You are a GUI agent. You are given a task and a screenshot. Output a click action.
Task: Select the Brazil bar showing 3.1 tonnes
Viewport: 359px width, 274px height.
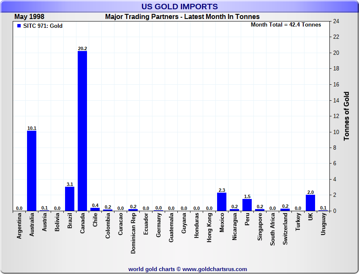point(70,199)
